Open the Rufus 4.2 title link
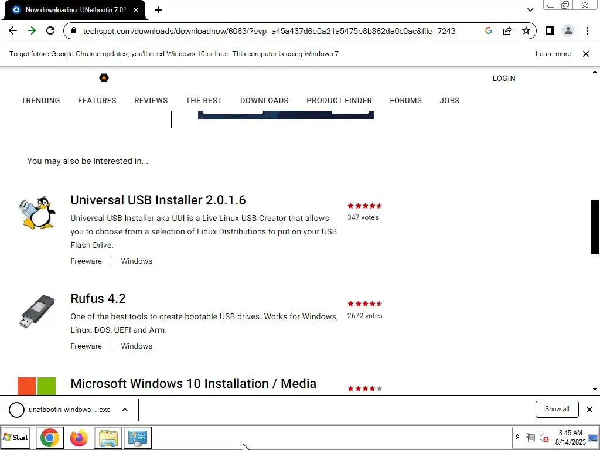 (98, 298)
